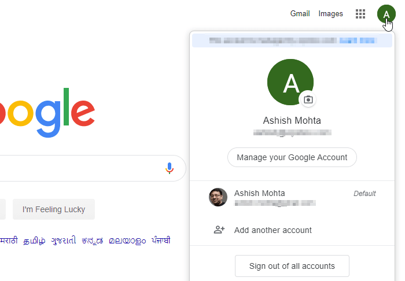
Task: Click the green account avatar in header
Action: (386, 14)
